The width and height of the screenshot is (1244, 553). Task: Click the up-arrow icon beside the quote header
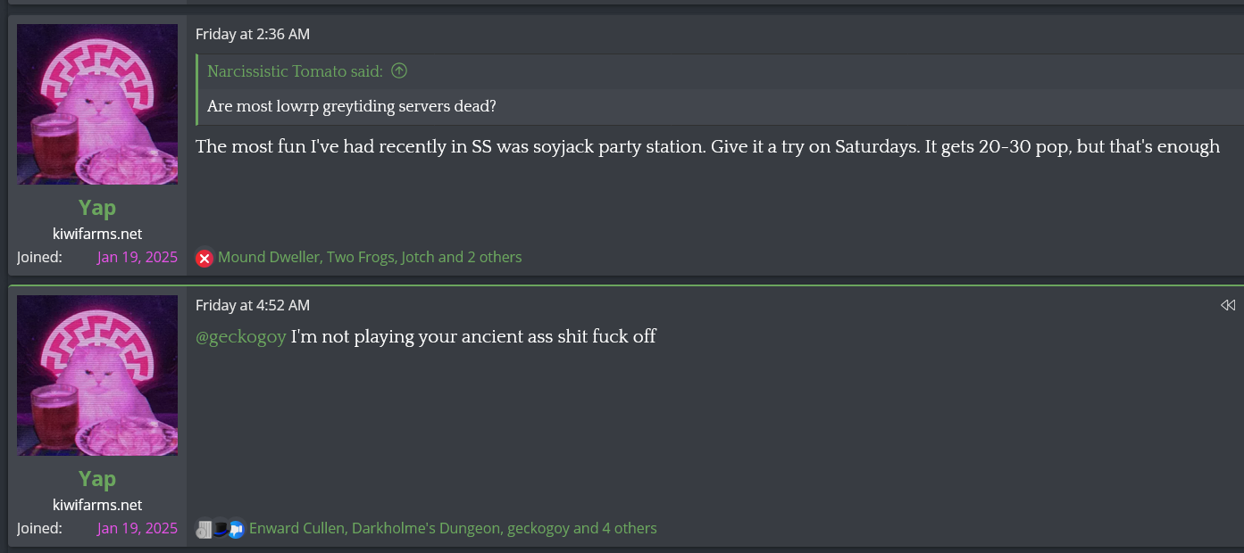[399, 70]
